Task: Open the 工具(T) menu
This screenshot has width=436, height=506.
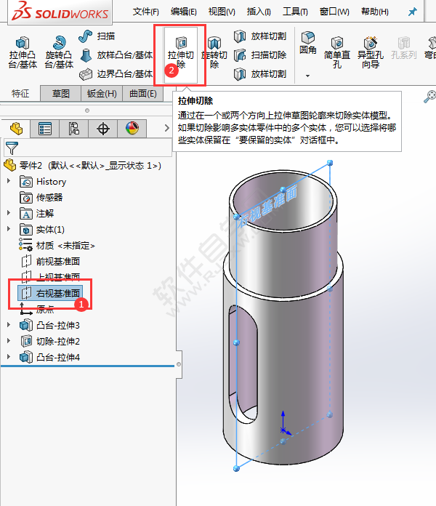Action: click(x=295, y=12)
